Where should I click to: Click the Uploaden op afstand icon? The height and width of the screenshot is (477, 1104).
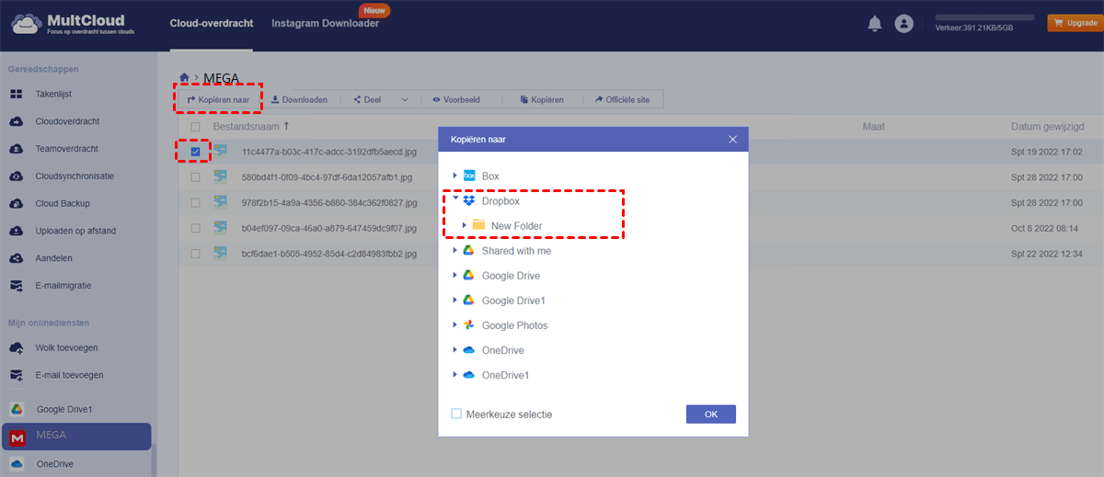17,232
